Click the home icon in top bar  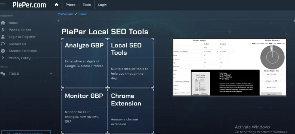pyautogui.click(x=56, y=5)
